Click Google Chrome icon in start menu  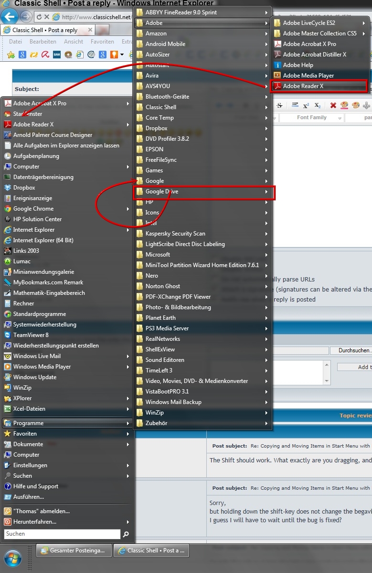pyautogui.click(x=7, y=209)
